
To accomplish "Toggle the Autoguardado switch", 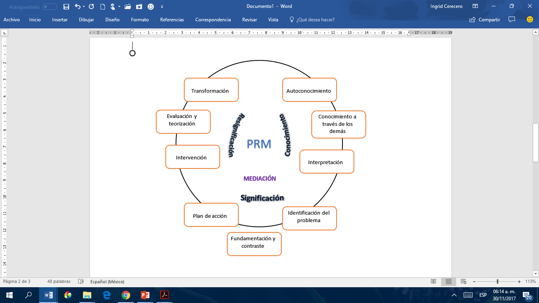I will click(x=49, y=7).
